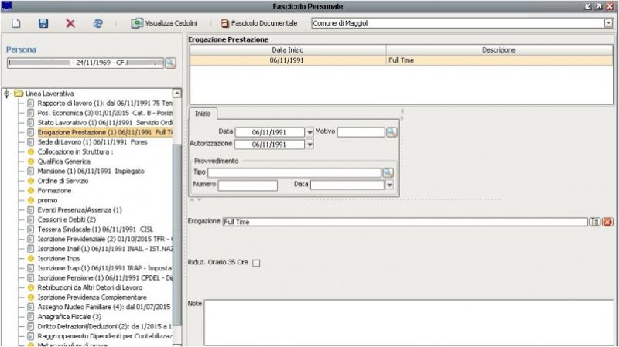Expand the Autorizzazione date dropdown
The image size is (619, 347).
click(310, 145)
